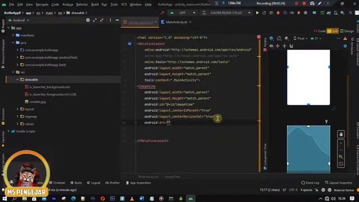The width and height of the screenshot is (359, 202).
Task: Click the help question mark in design panel
Action: coord(345,46)
